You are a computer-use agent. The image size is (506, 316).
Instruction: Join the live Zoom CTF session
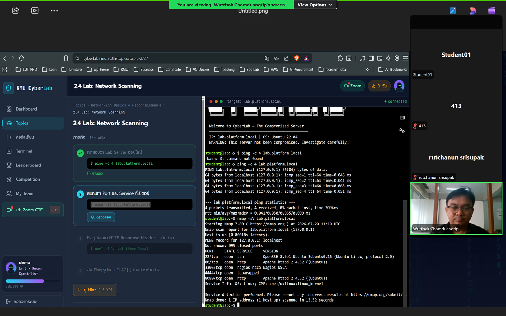pos(33,210)
